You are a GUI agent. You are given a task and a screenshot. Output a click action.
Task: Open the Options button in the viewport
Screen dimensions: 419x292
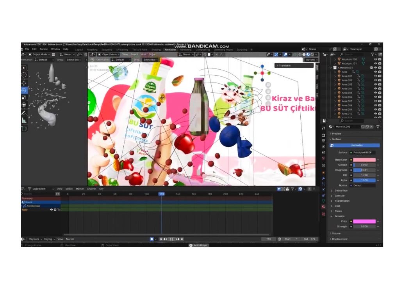click(311, 60)
